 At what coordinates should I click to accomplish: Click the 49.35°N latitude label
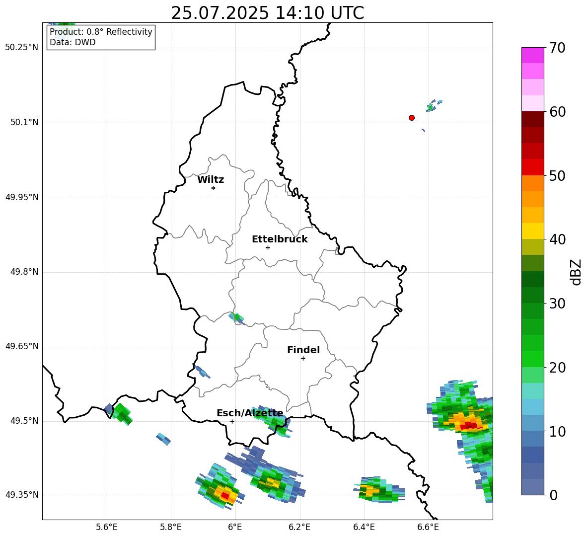22,495
